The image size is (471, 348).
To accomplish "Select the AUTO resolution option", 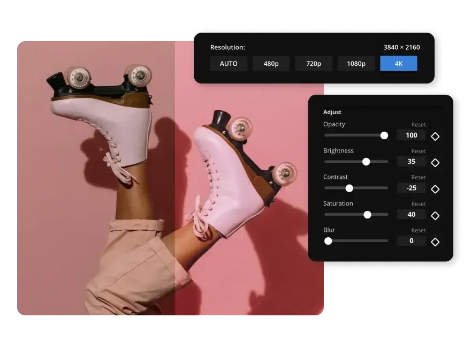I will [229, 63].
